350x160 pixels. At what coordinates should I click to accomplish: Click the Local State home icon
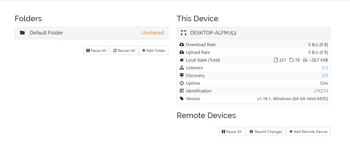click(182, 60)
